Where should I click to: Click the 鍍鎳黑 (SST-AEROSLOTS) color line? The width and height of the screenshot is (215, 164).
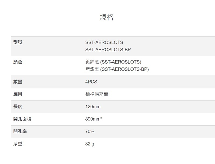coord(113,62)
